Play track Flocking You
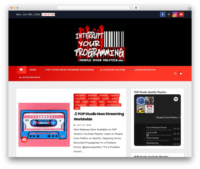Image resolution: width=200 pixels, height=169 pixels. [152, 143]
